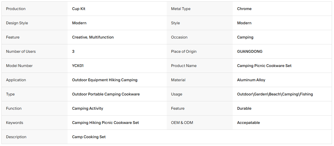Click the OEM & ODM label
Viewport: 334px width, 146px height.
182,123
